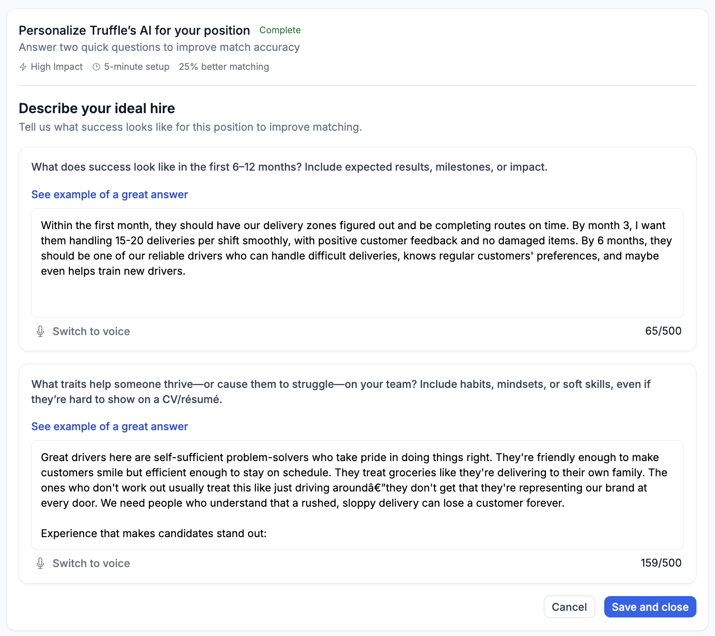
Task: Click the High Impact label text
Action: [x=57, y=67]
